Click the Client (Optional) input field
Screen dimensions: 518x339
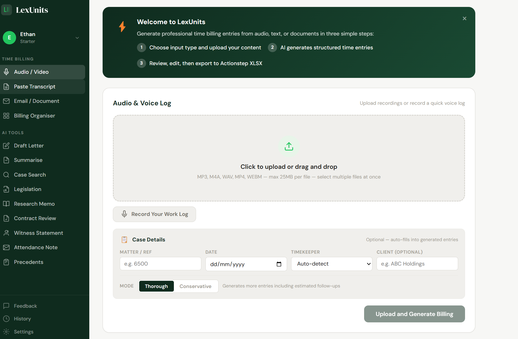click(x=417, y=264)
